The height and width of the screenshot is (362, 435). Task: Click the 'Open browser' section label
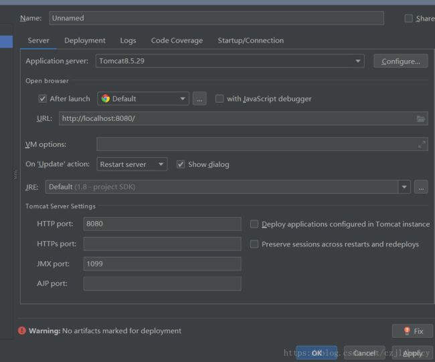(47, 81)
